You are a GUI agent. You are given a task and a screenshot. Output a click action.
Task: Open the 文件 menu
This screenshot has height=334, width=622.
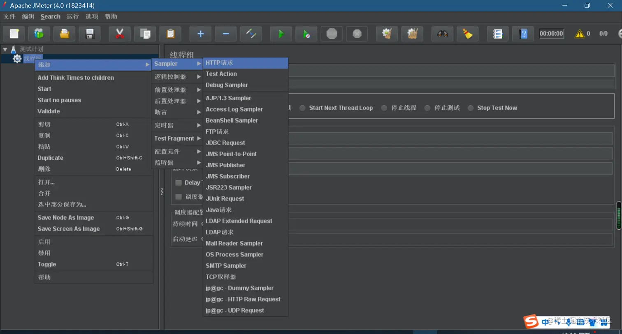pyautogui.click(x=9, y=16)
